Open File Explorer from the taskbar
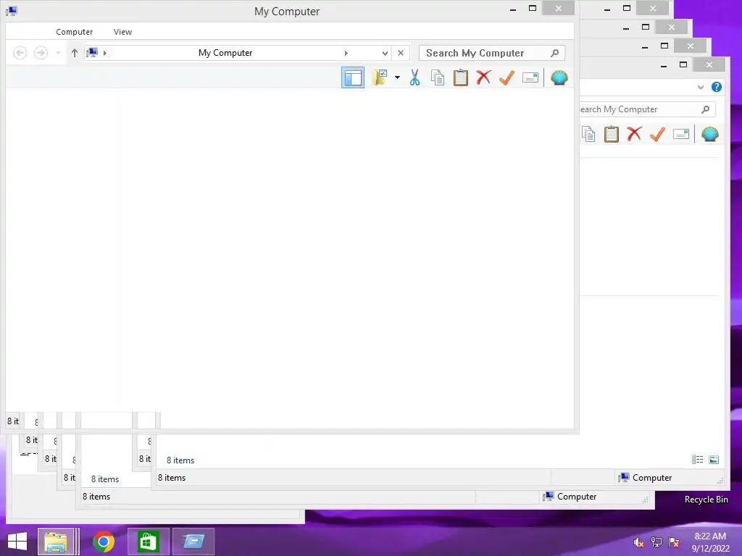This screenshot has width=742, height=556. (55, 542)
